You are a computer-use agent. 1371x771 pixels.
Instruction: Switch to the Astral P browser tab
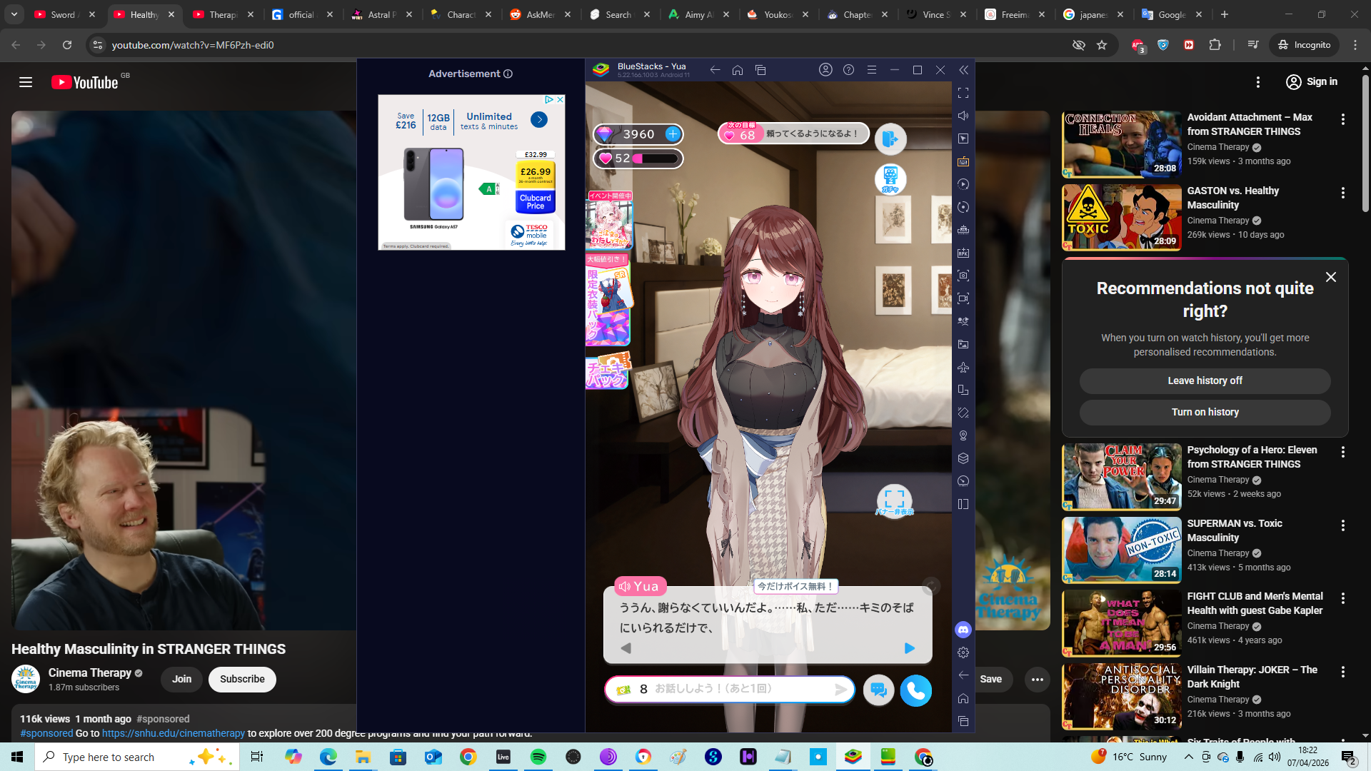click(382, 14)
